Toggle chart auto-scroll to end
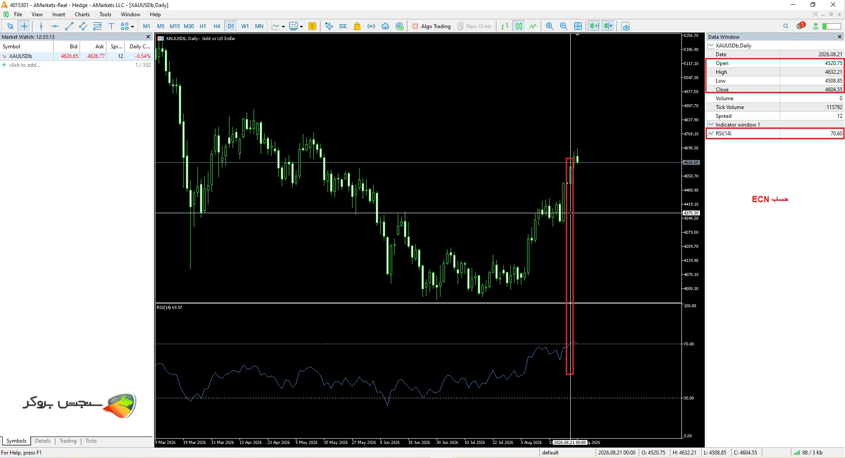Viewport: 845px width, 458px height. [594, 26]
